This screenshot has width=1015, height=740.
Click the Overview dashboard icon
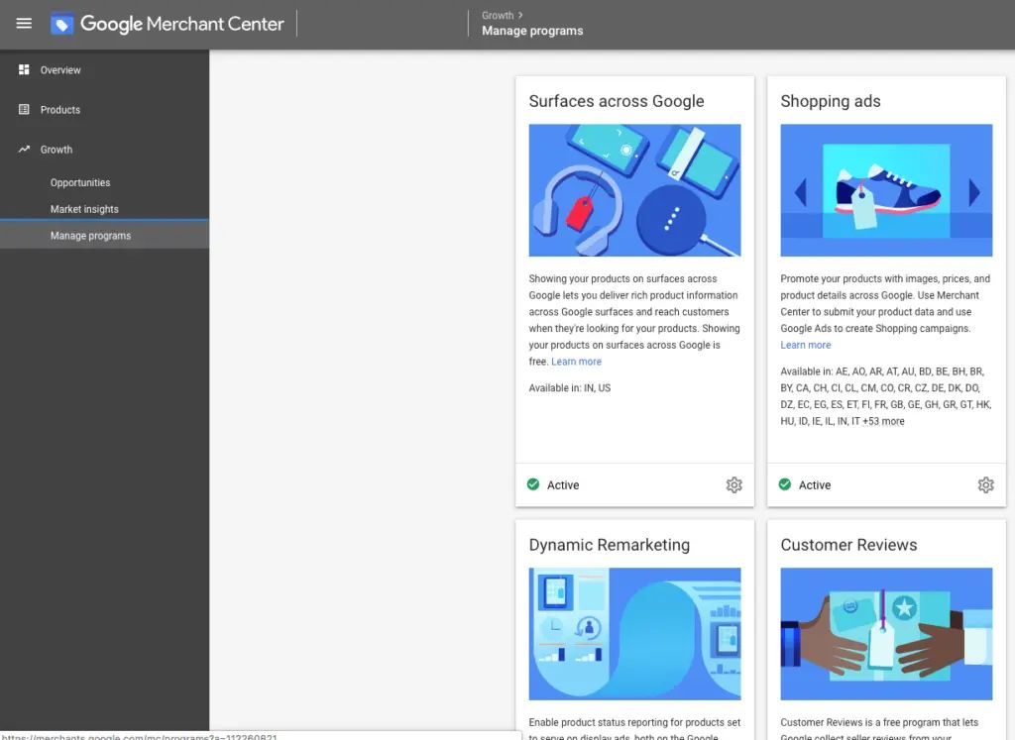(24, 69)
